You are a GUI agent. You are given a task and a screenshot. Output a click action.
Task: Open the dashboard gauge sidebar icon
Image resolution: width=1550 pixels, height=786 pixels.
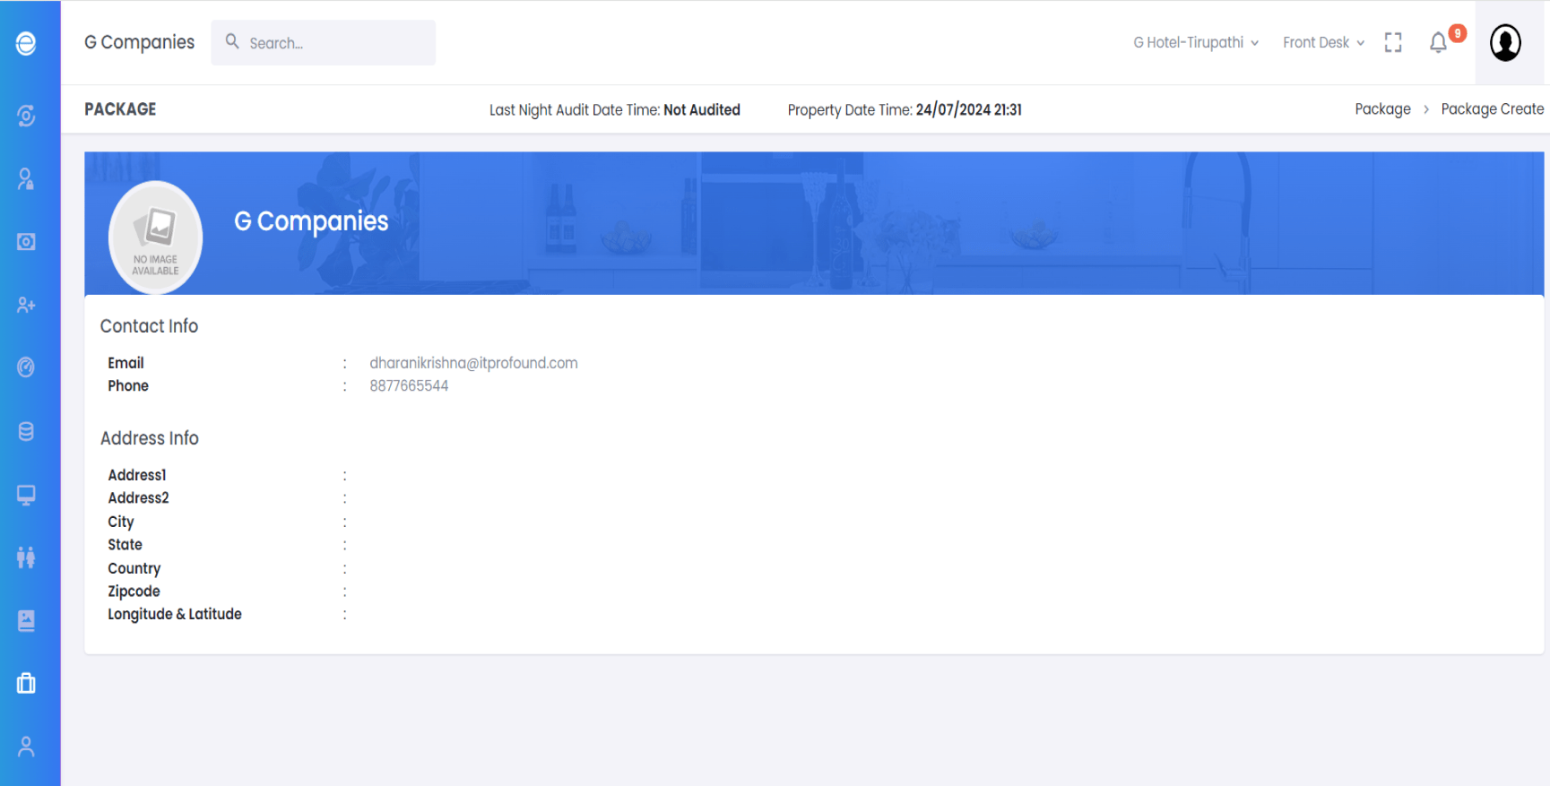(26, 367)
